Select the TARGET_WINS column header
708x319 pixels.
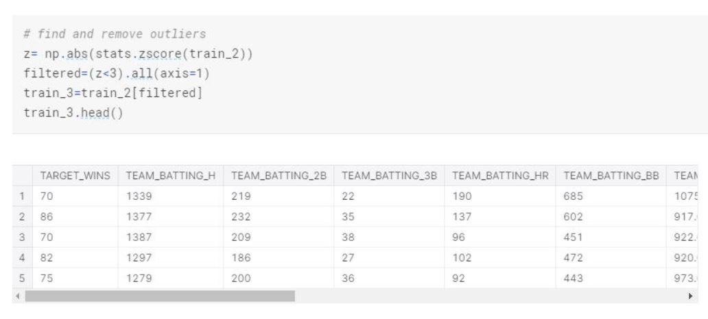pyautogui.click(x=75, y=176)
